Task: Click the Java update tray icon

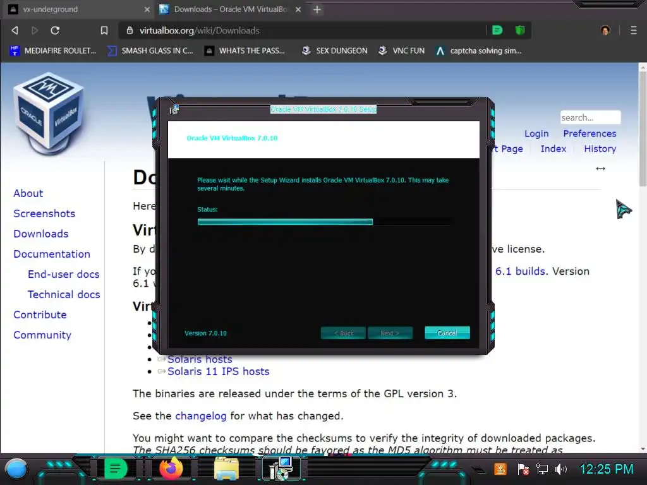Action: click(x=500, y=469)
